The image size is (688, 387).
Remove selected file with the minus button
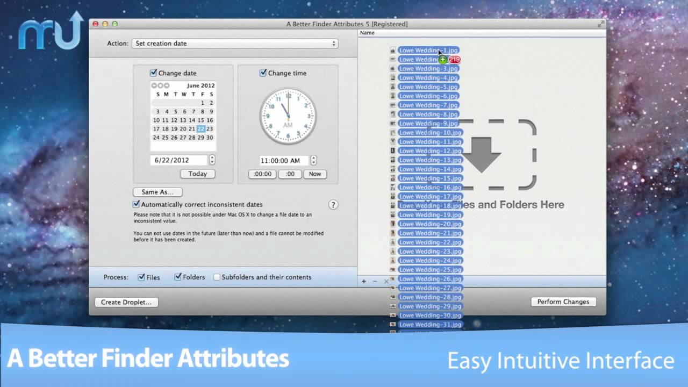[x=375, y=281]
